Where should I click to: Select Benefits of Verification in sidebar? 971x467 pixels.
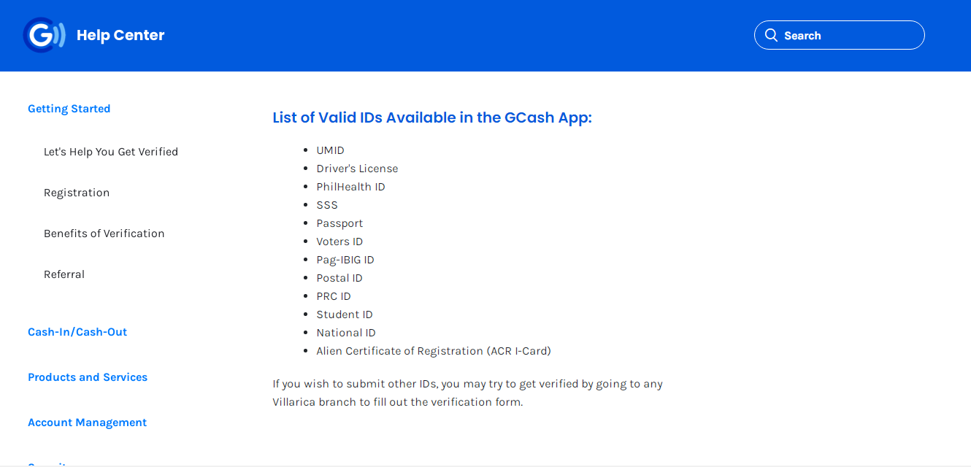(104, 233)
